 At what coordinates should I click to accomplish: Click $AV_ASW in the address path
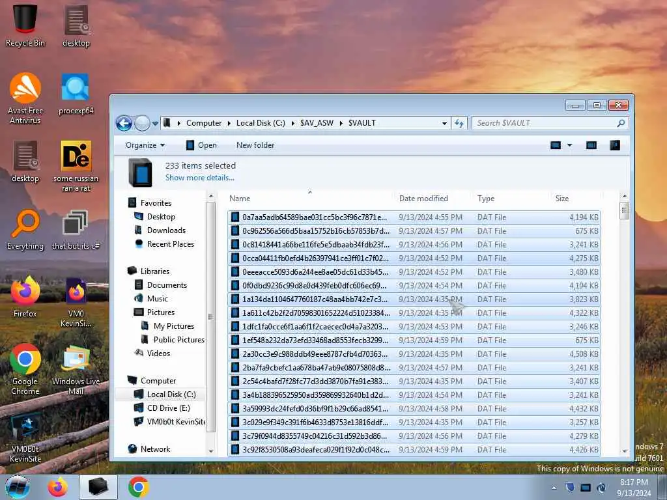click(317, 123)
